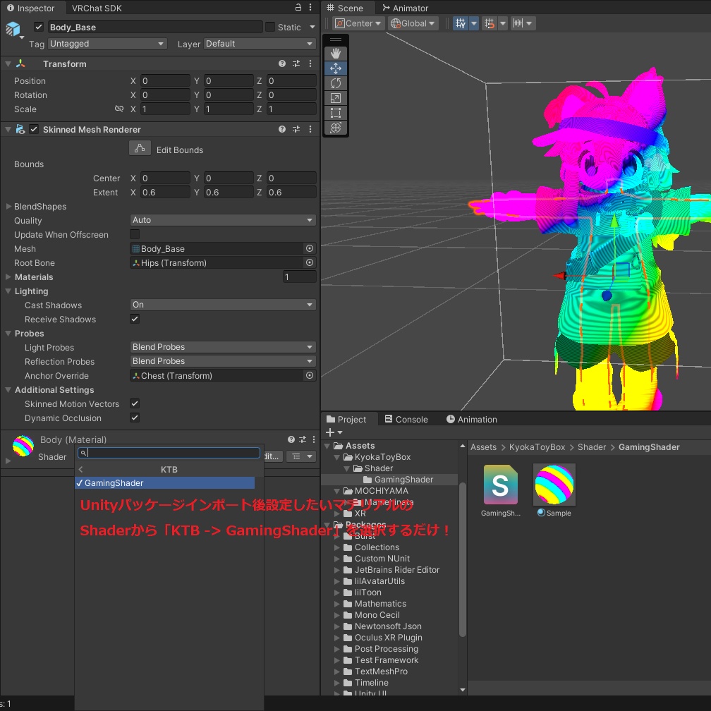Open Body Material presets

tap(303, 439)
